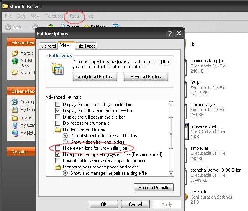Click the Folder Options help question mark icon
Screen dimensions: 248x211
click(x=170, y=34)
